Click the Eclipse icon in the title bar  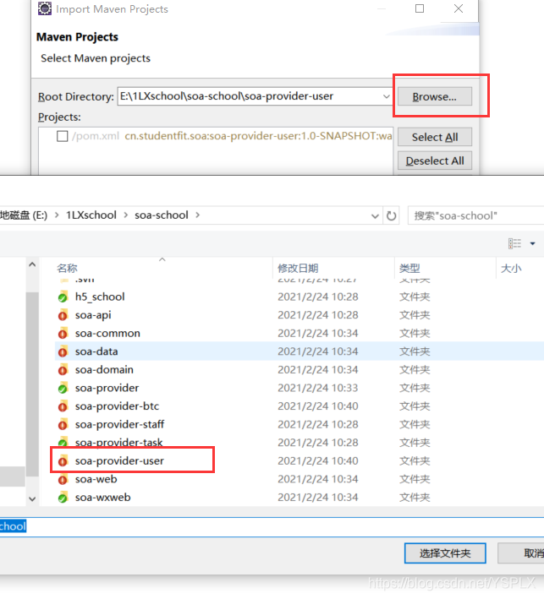[44, 8]
